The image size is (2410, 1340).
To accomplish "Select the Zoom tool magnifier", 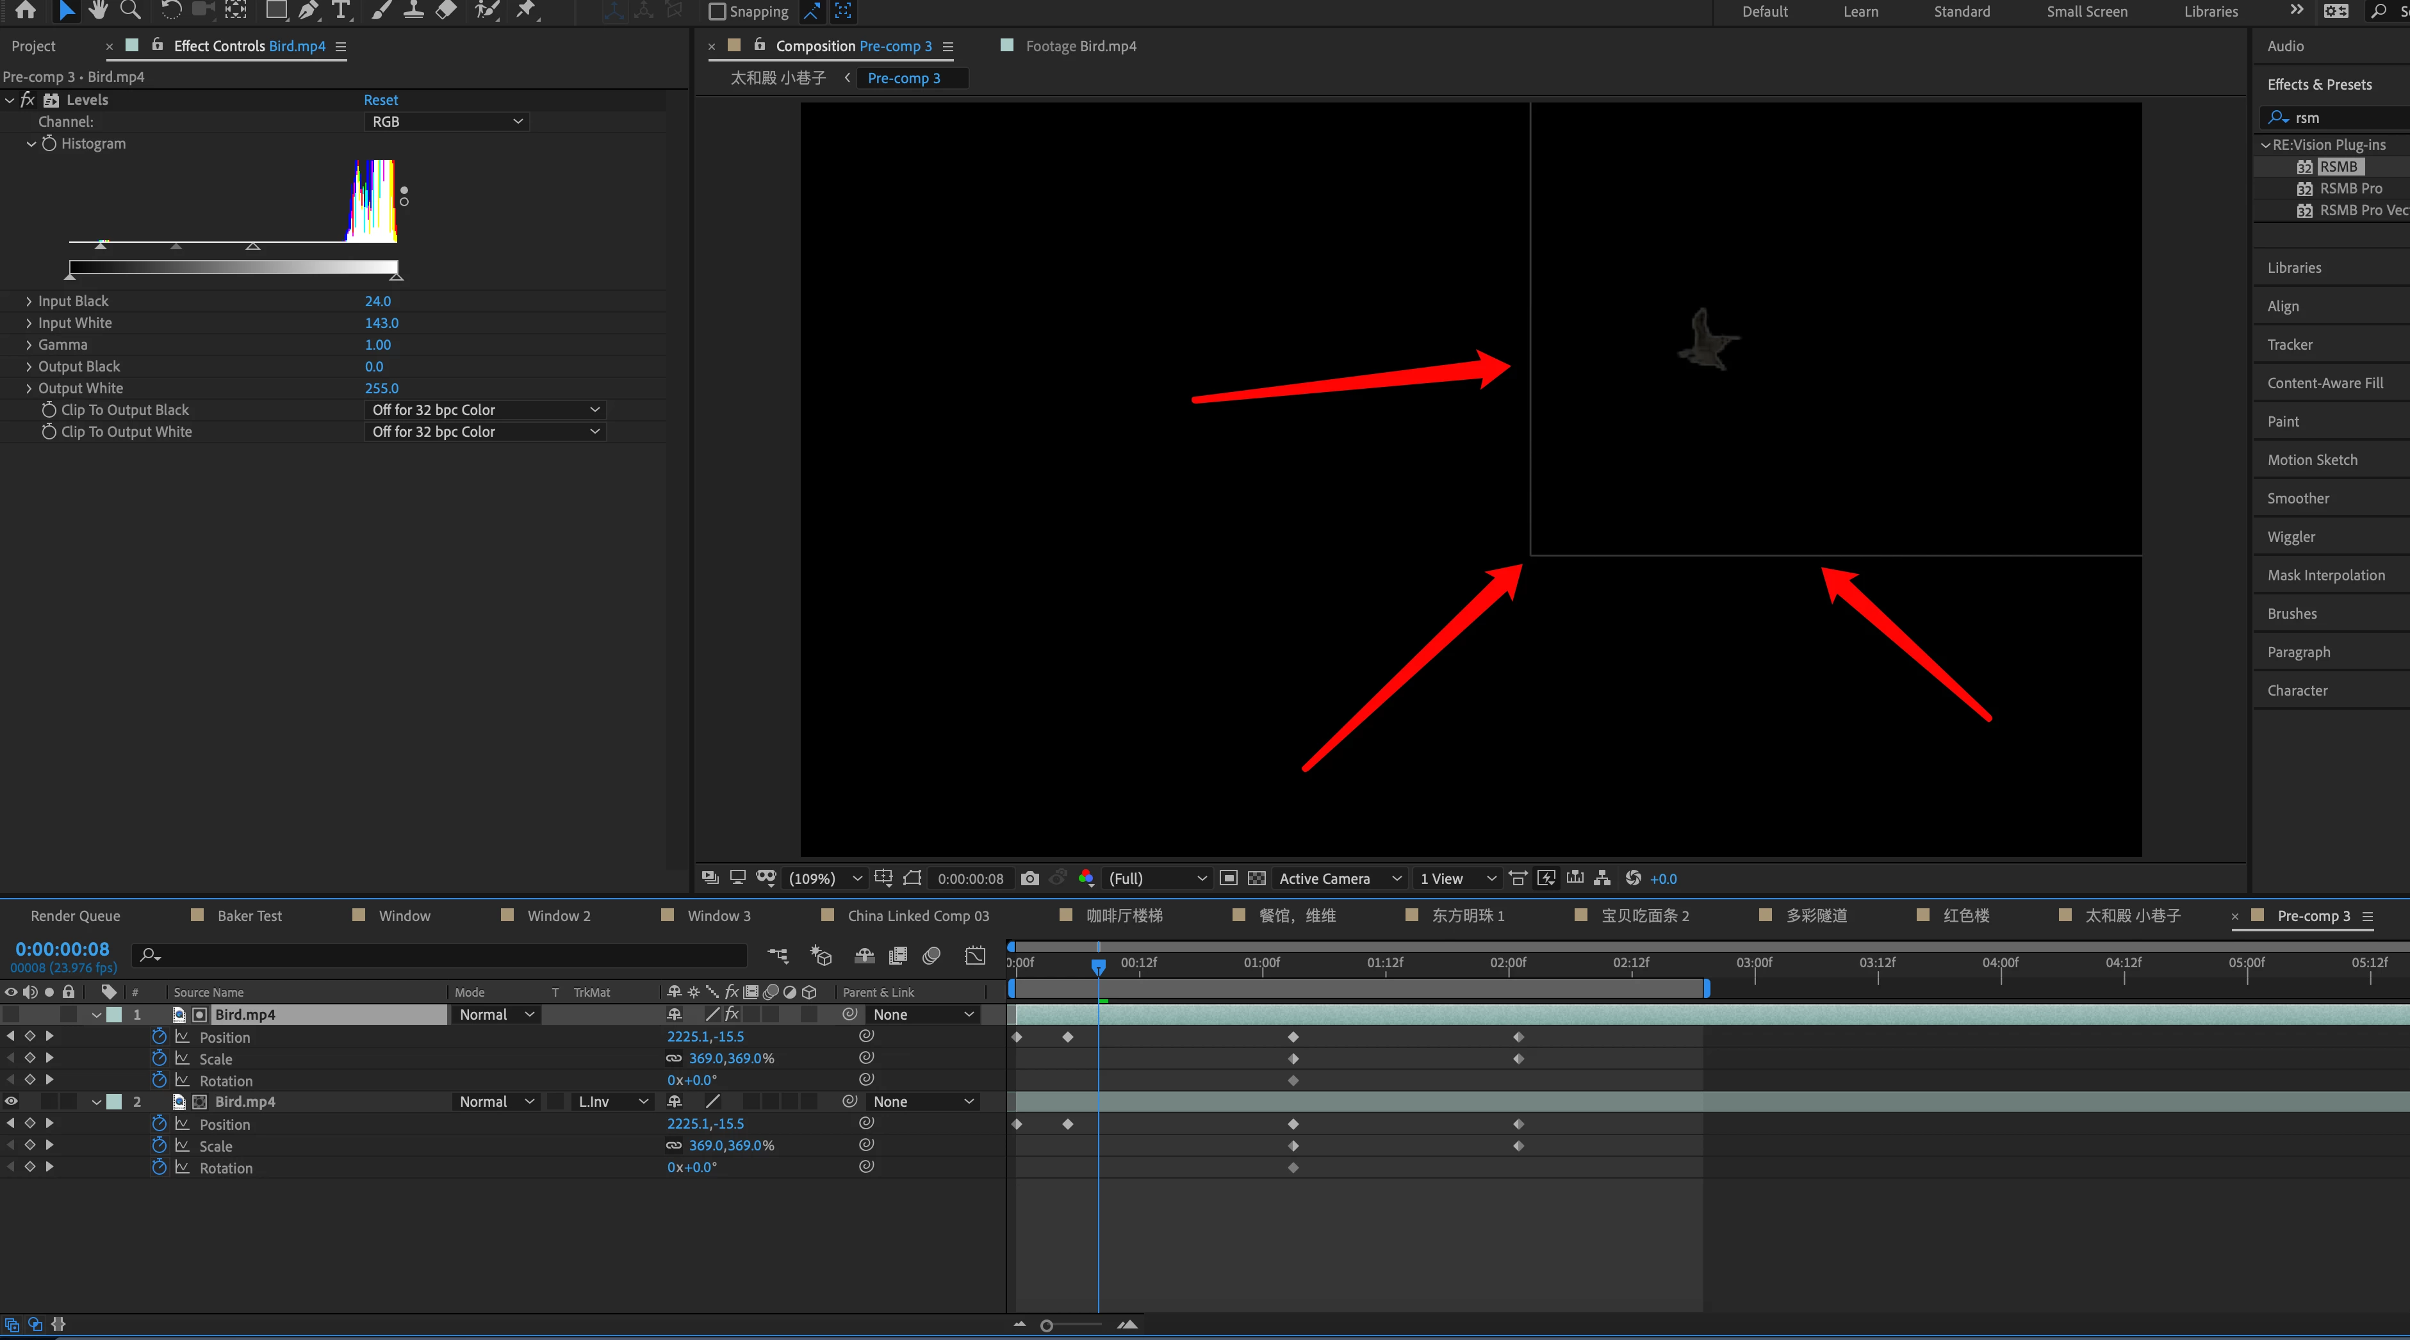I will [x=131, y=10].
